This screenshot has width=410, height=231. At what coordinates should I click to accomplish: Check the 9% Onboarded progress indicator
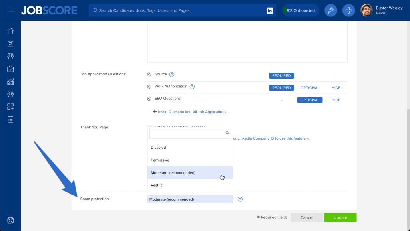pos(300,10)
